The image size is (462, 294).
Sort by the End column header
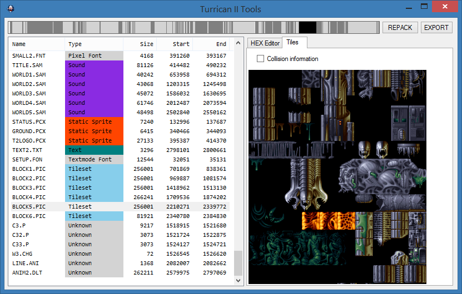pos(211,44)
